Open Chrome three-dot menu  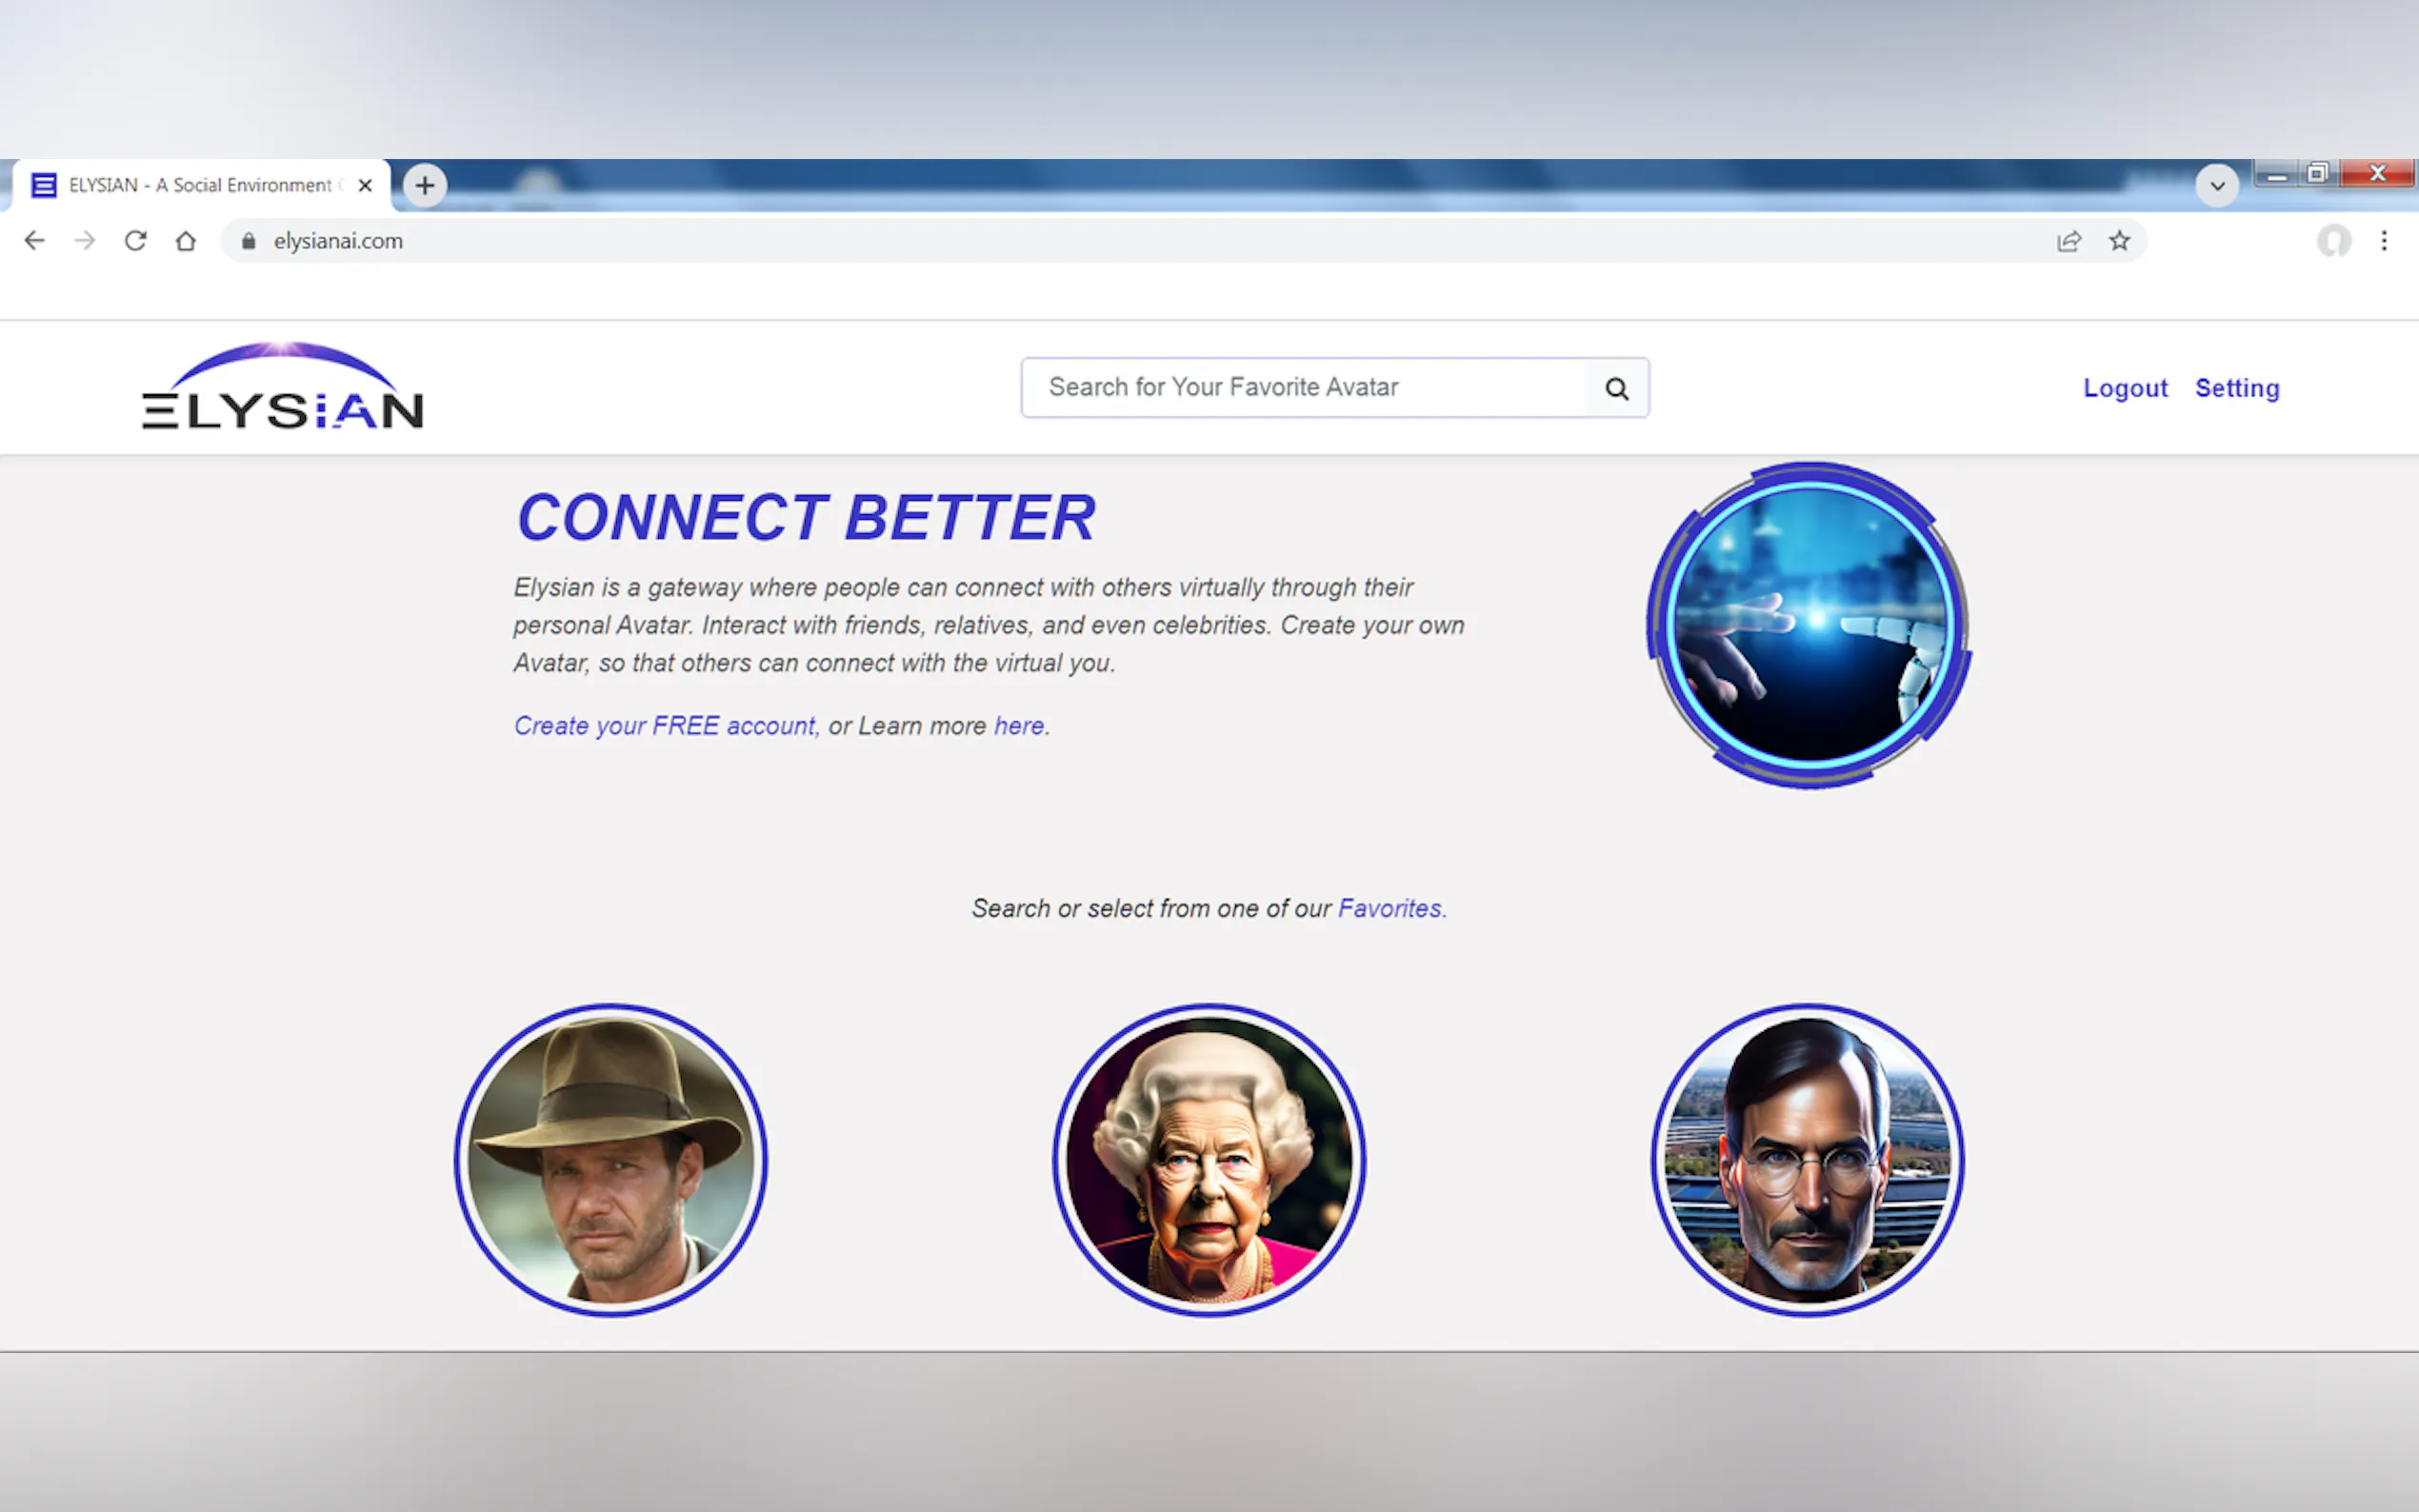[2384, 241]
